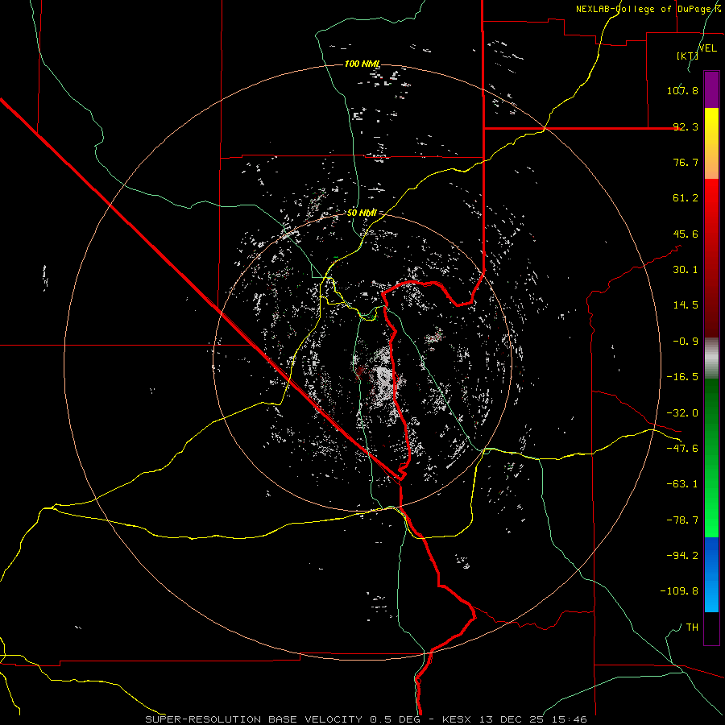Click the blue segment of the velocity color bar
The height and width of the screenshot is (725, 725).
[x=711, y=574]
